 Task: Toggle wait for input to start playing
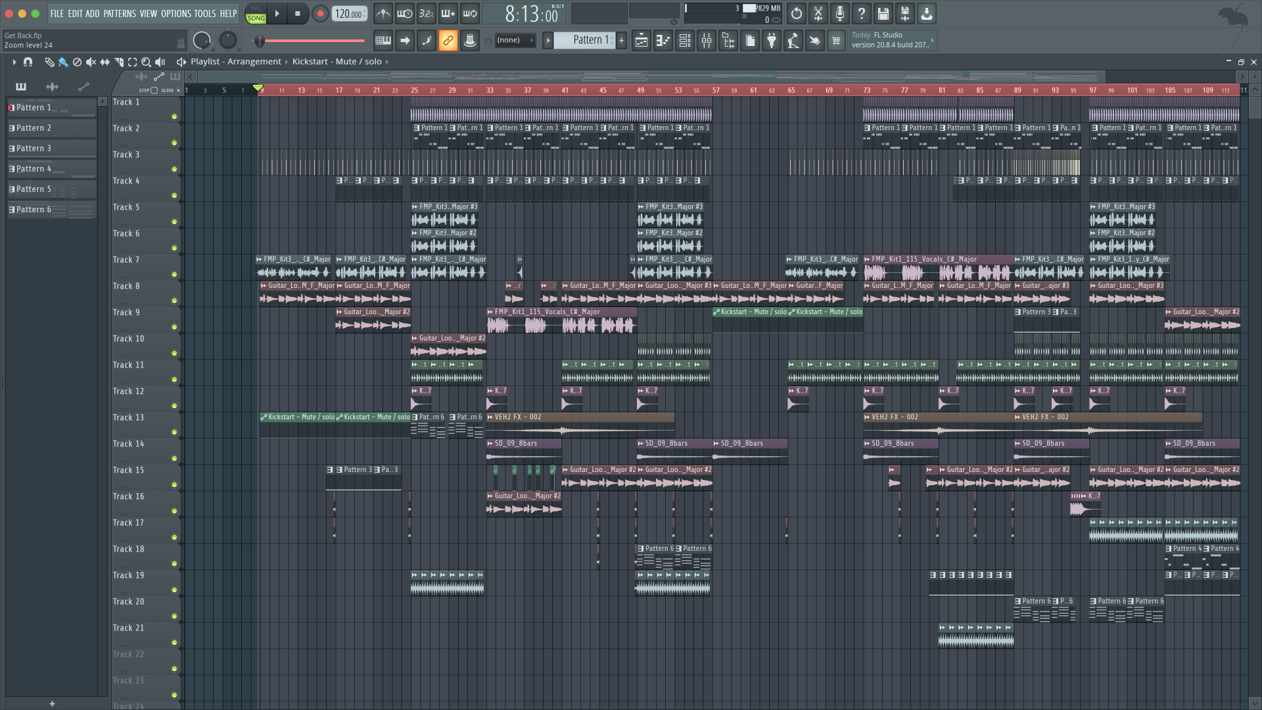[405, 13]
